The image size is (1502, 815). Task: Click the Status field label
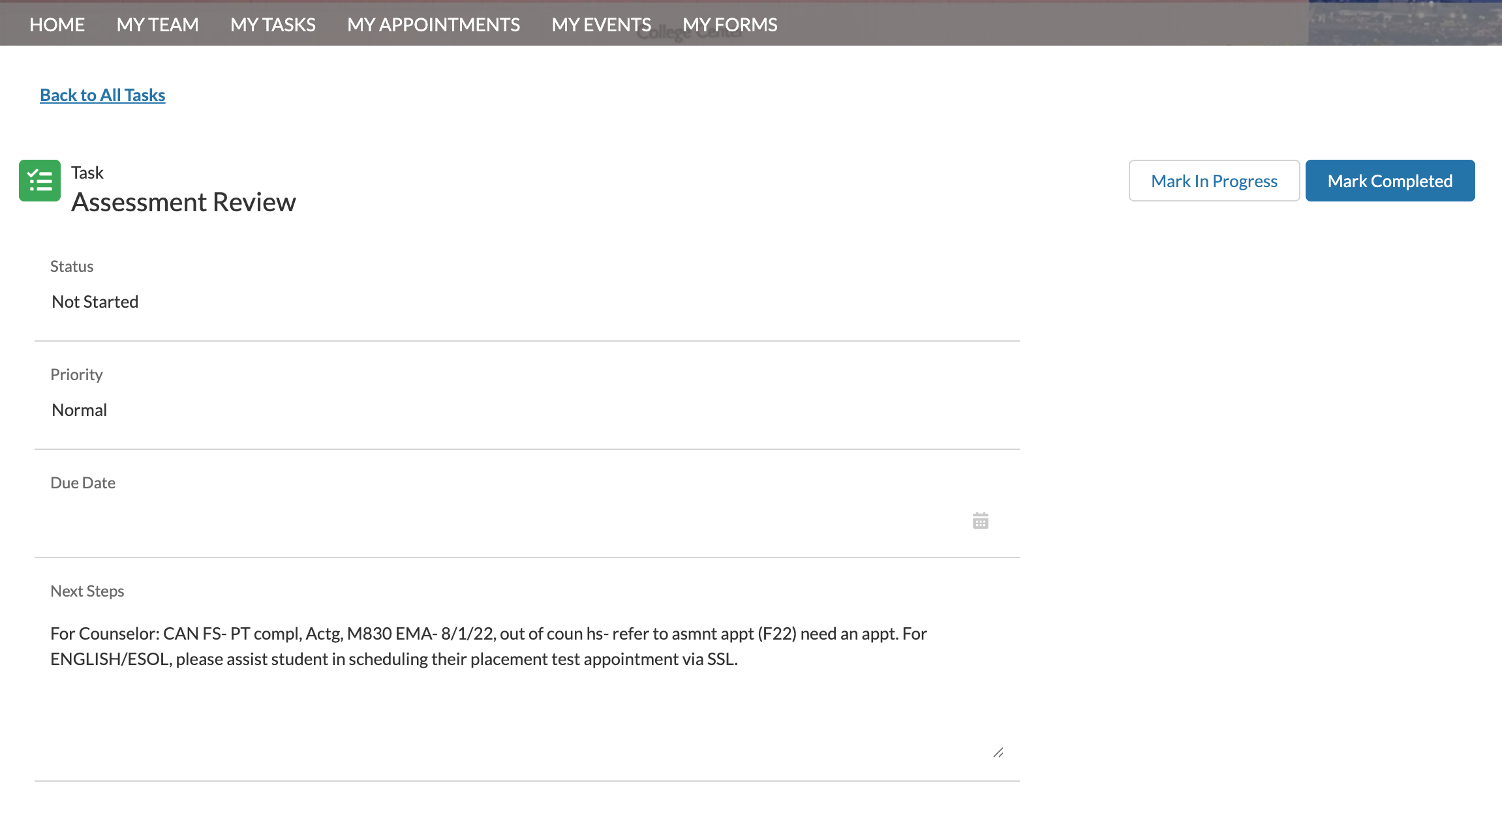[72, 267]
